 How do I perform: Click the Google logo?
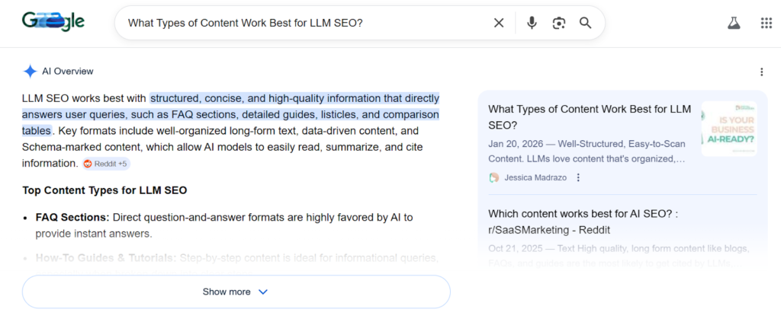[x=53, y=21]
